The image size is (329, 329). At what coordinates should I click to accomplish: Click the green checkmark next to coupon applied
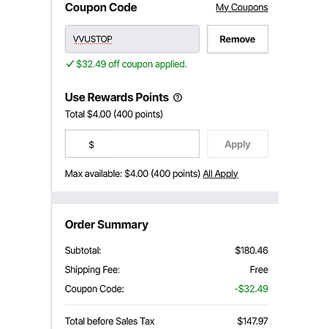pos(70,64)
